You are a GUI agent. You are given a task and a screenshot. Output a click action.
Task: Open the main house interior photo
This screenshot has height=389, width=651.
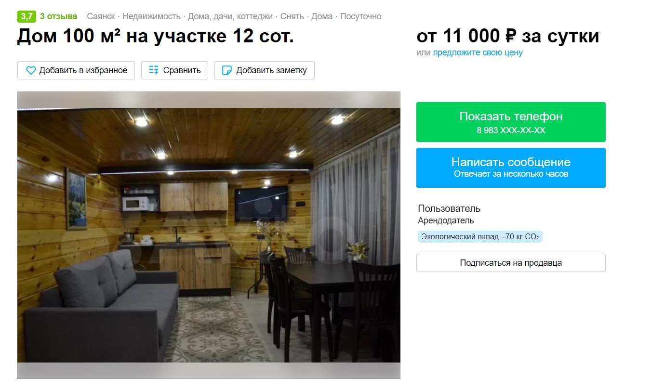point(209,235)
